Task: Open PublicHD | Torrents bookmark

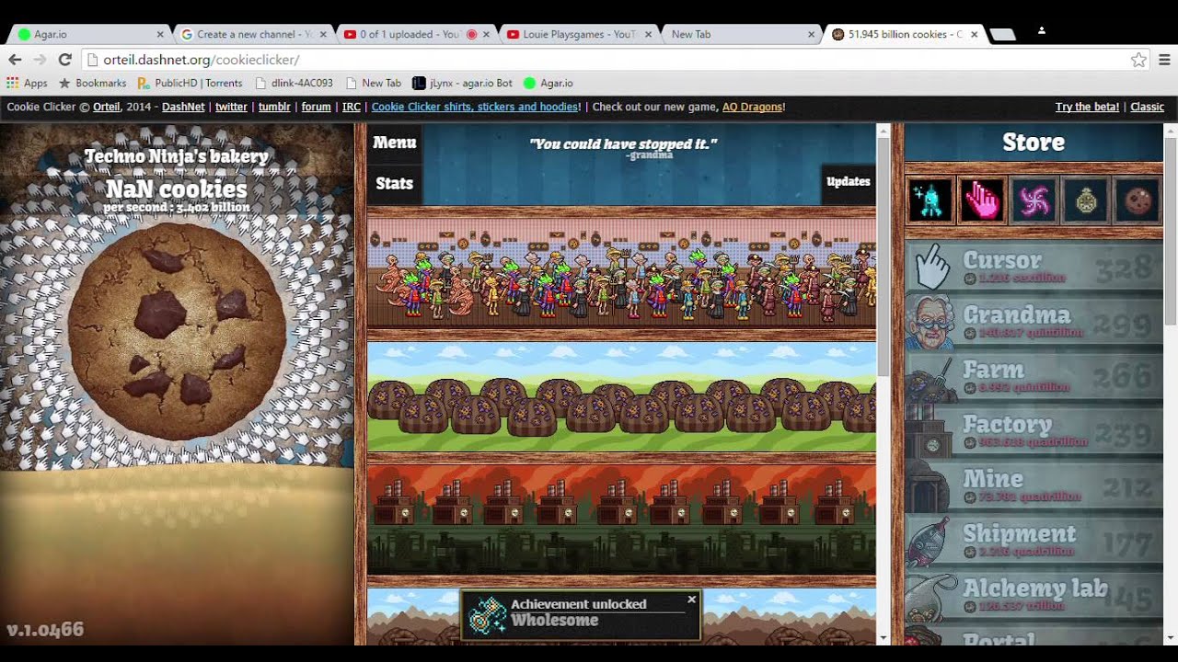Action: tap(191, 83)
